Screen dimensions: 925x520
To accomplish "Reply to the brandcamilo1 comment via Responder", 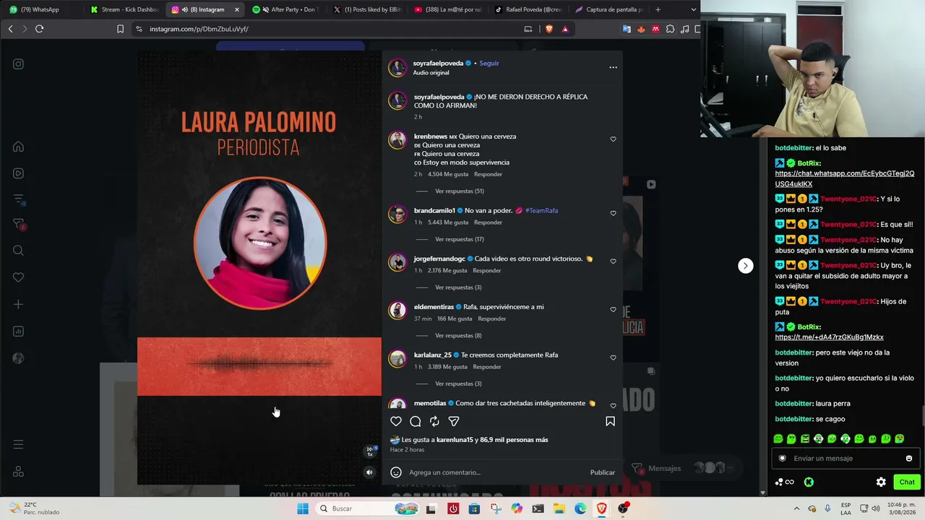I will click(x=488, y=222).
